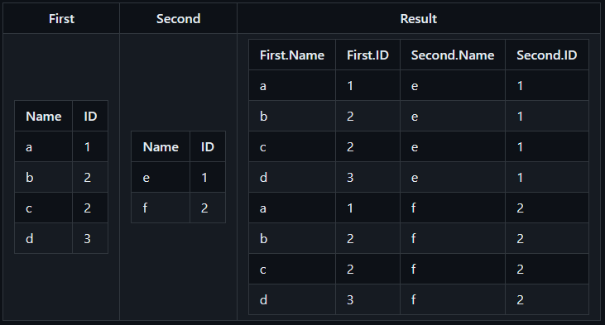Select the Second.ID header cell
Image resolution: width=605 pixels, height=325 pixels.
(x=547, y=55)
